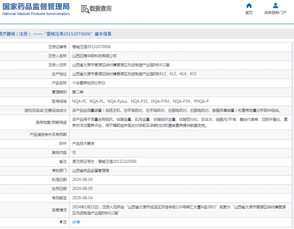
Task: Click production address ending 413、414、415
Action: point(134,74)
